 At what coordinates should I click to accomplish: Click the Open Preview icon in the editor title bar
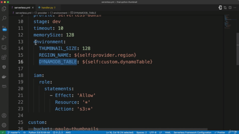pyautogui.click(x=220, y=7)
